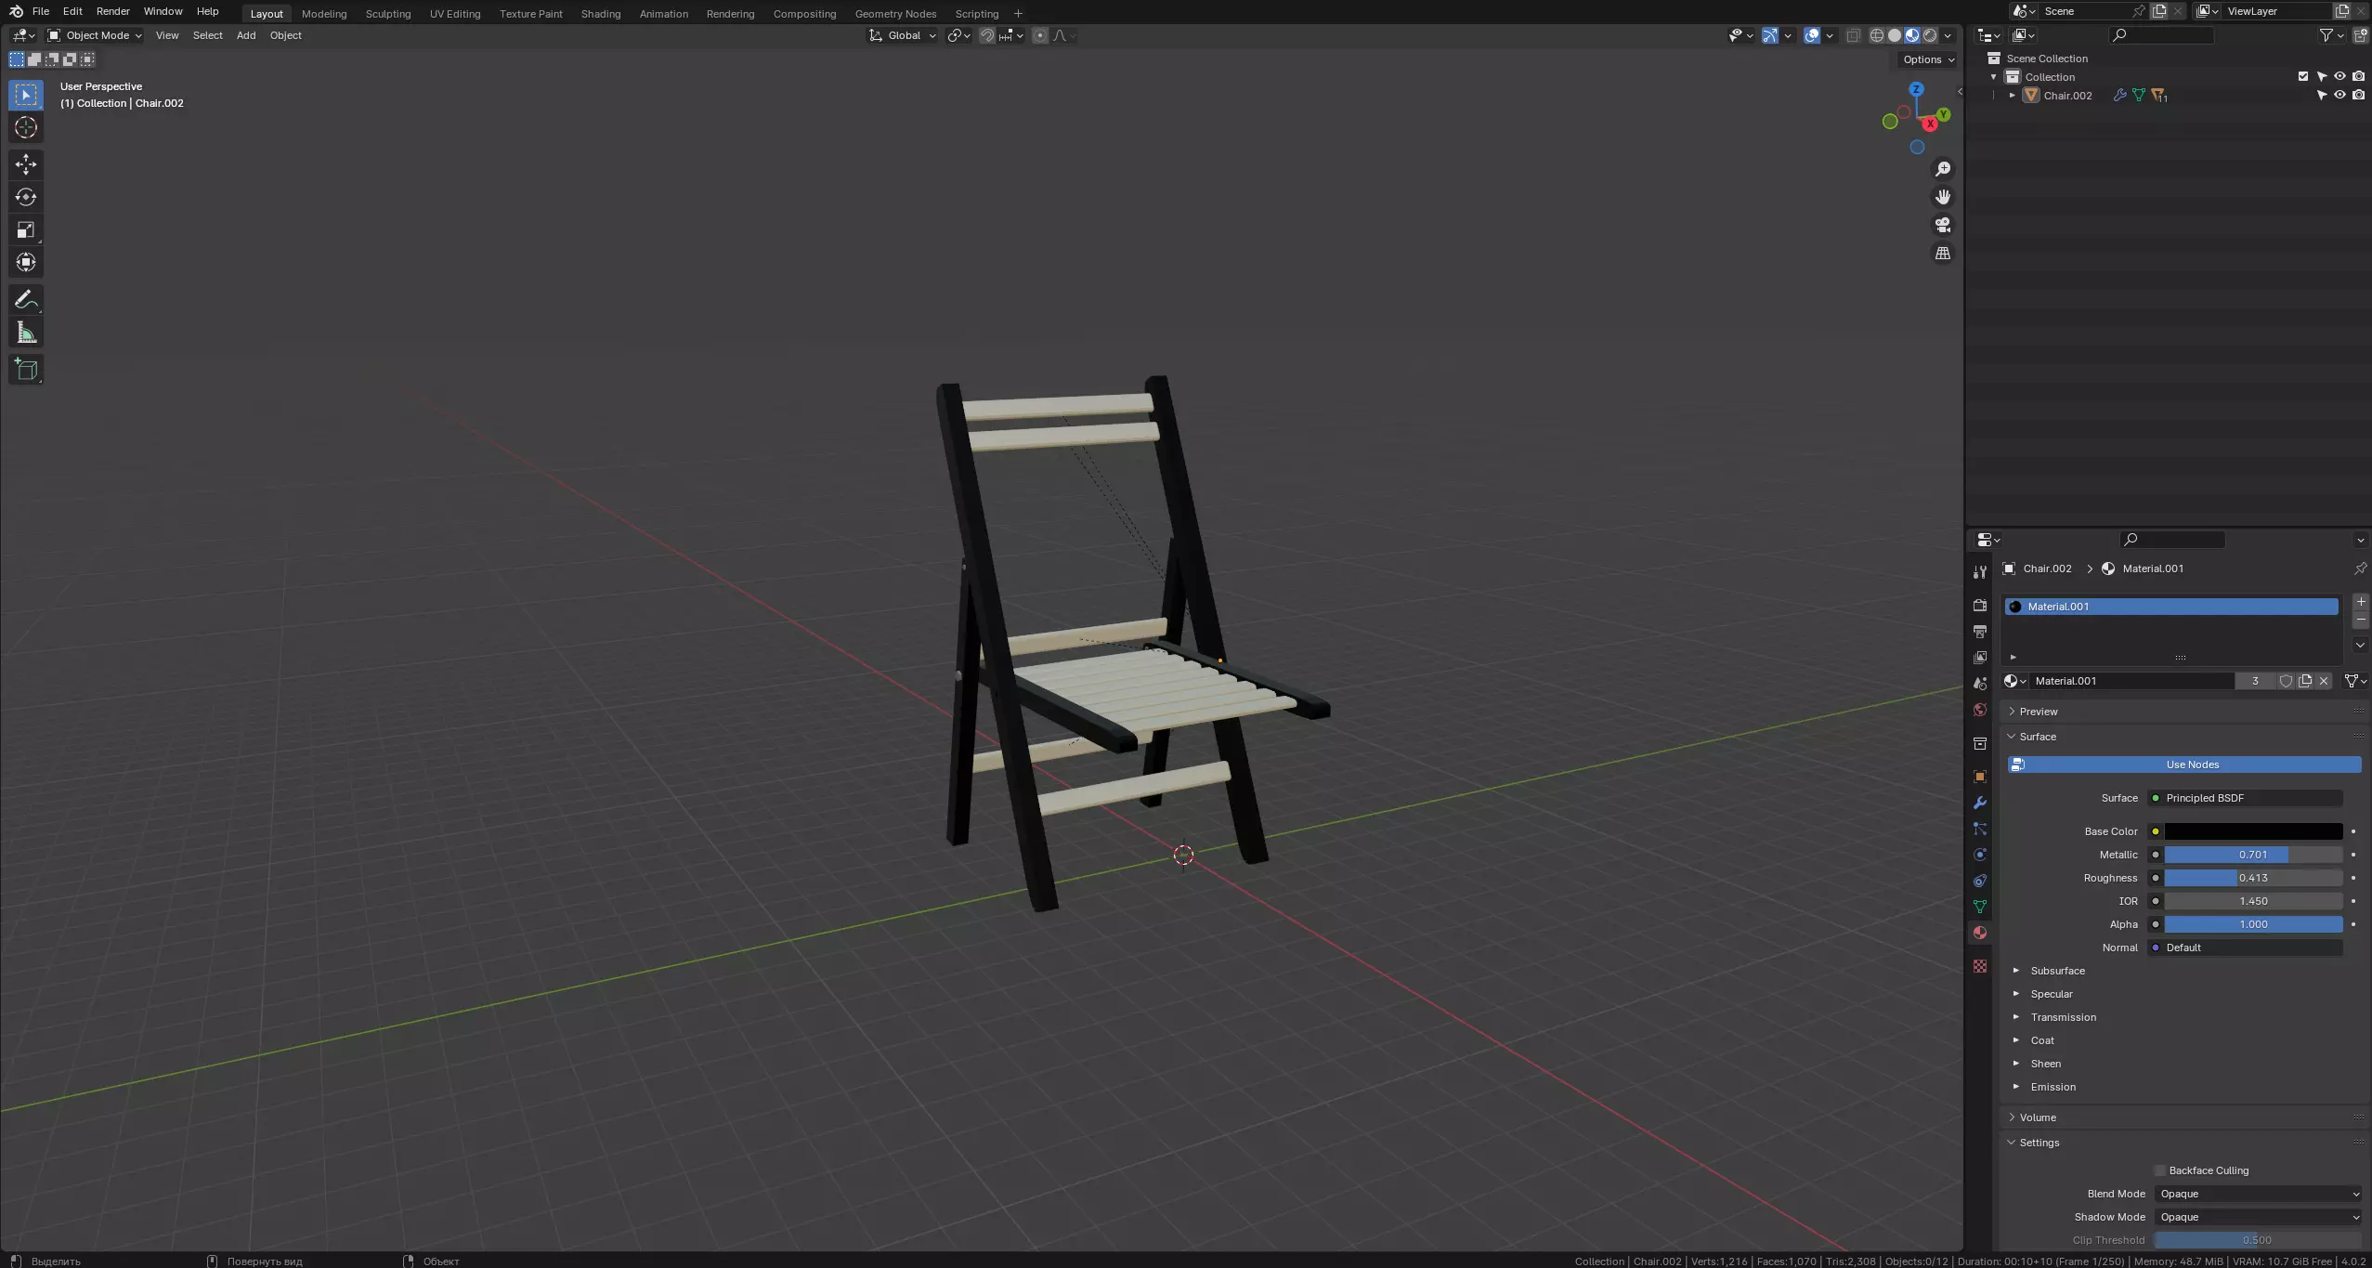Viewport: 2372px width, 1268px height.
Task: Add a new material slot with plus button
Action: pyautogui.click(x=2360, y=602)
